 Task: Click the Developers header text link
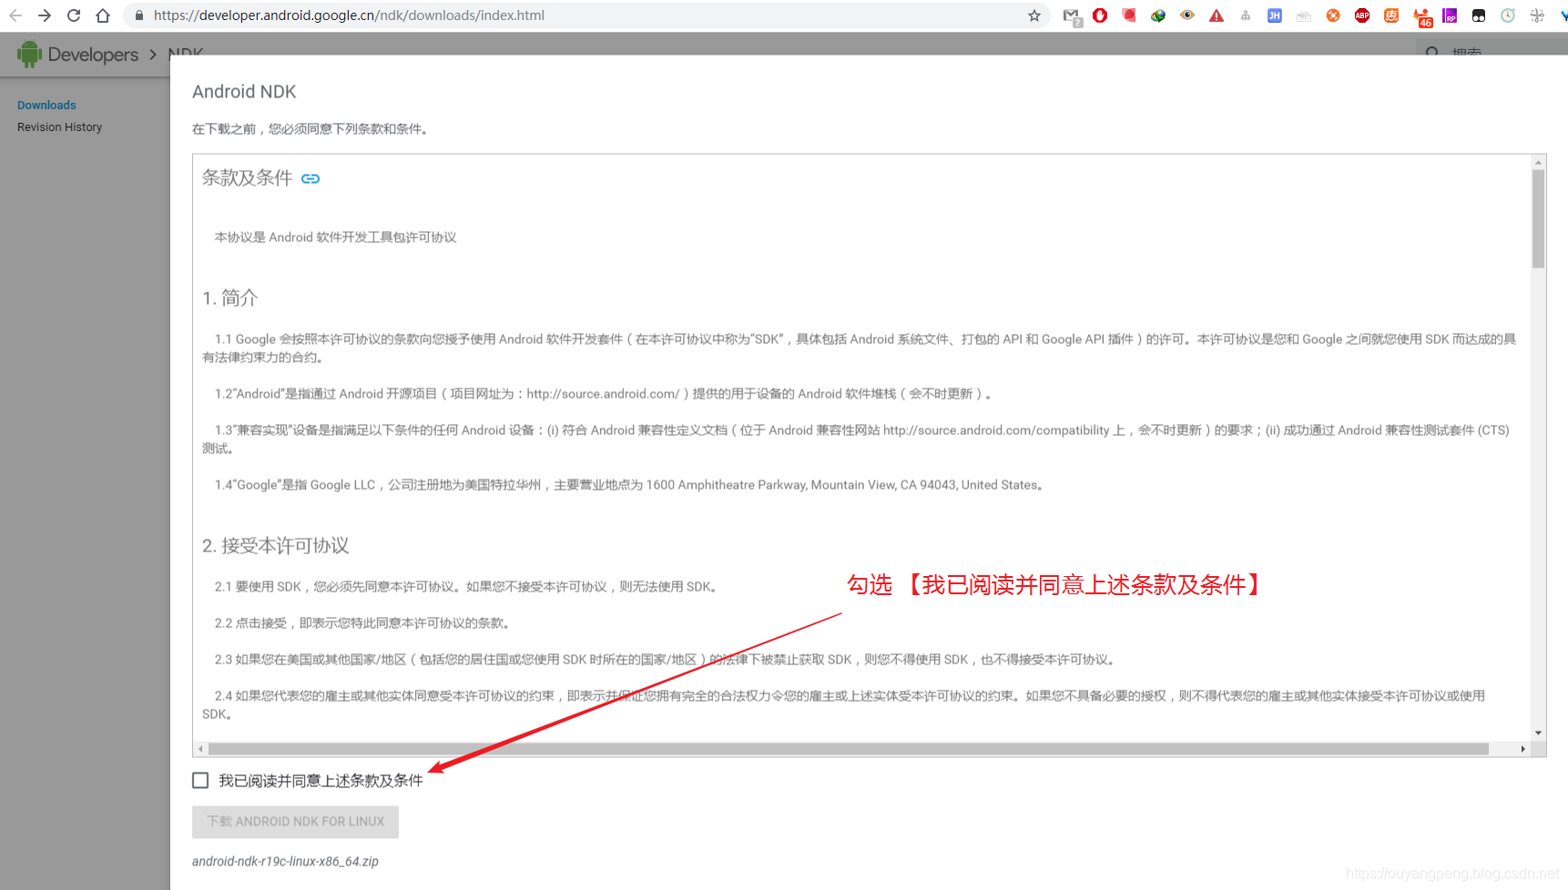click(93, 55)
